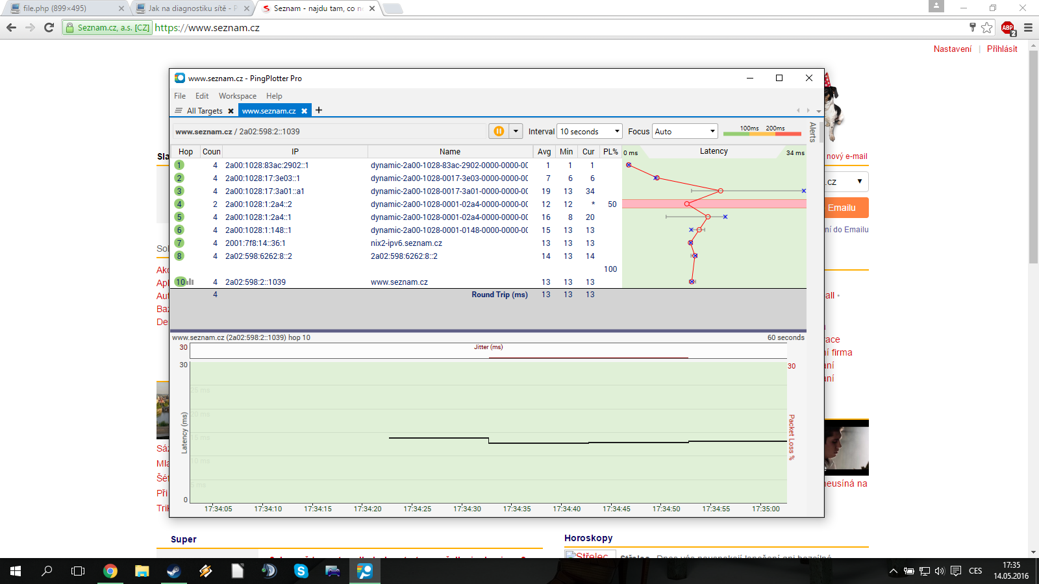
Task: Open the Edit menu
Action: (202, 96)
